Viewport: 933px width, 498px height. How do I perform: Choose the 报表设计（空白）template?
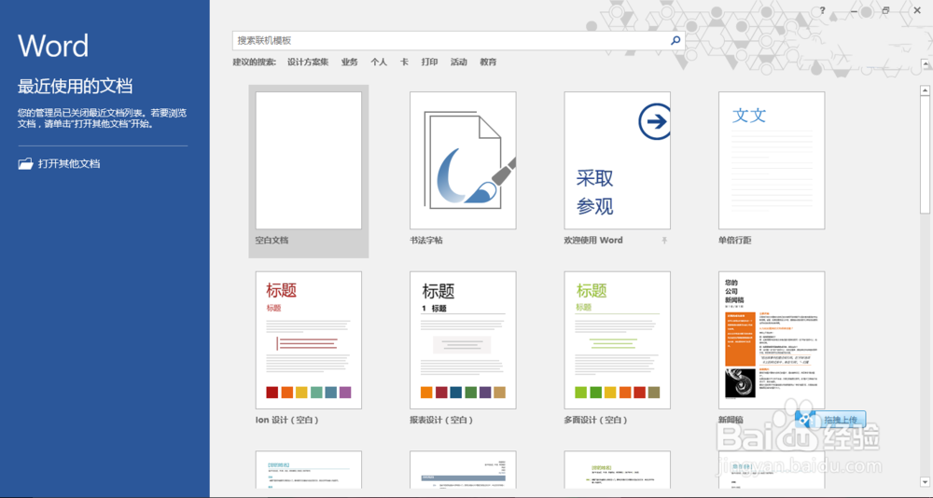coord(463,340)
